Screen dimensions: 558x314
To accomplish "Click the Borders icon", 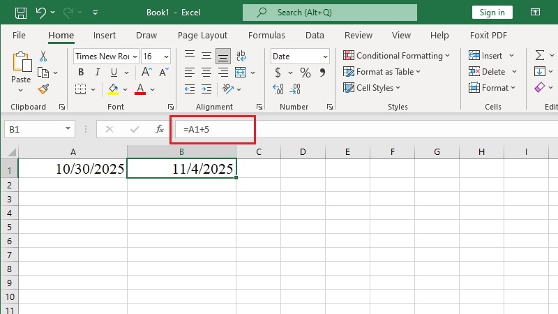I will click(x=81, y=89).
